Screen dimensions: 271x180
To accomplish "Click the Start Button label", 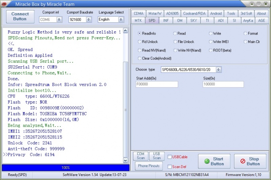I will [x=217, y=161].
